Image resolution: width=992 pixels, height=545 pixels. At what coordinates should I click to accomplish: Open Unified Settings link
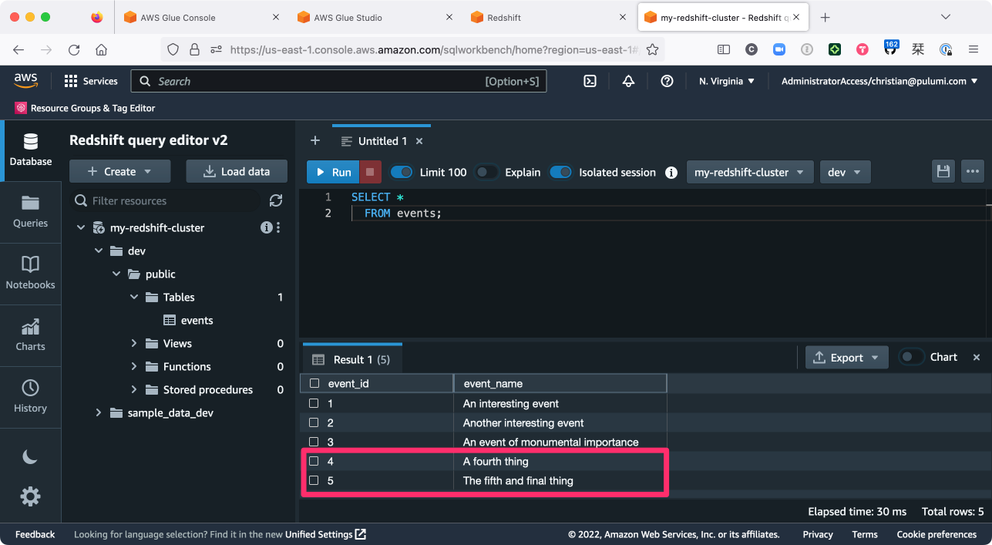click(x=325, y=534)
